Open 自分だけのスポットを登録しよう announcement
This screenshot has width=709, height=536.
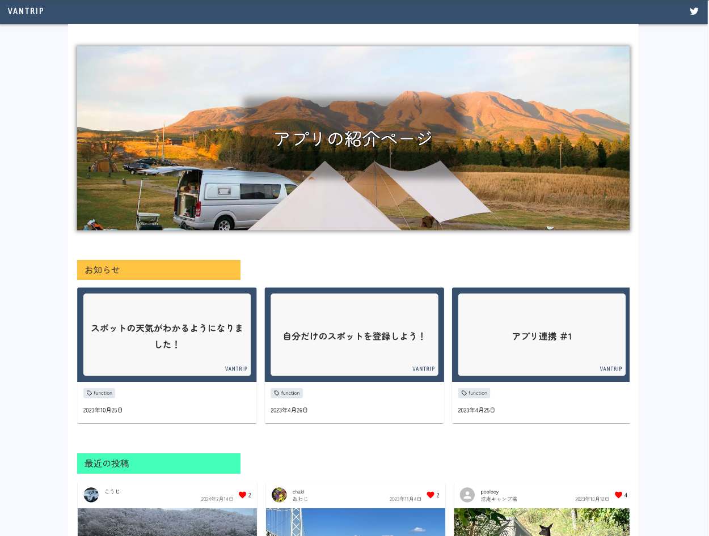click(354, 335)
